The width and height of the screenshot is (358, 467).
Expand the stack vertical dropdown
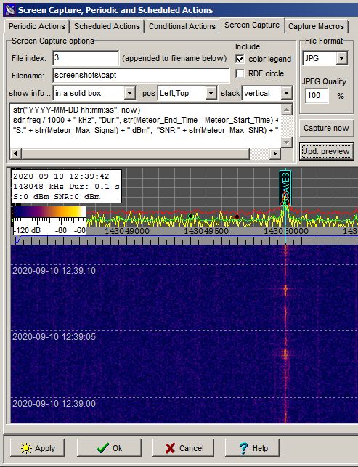coord(286,93)
